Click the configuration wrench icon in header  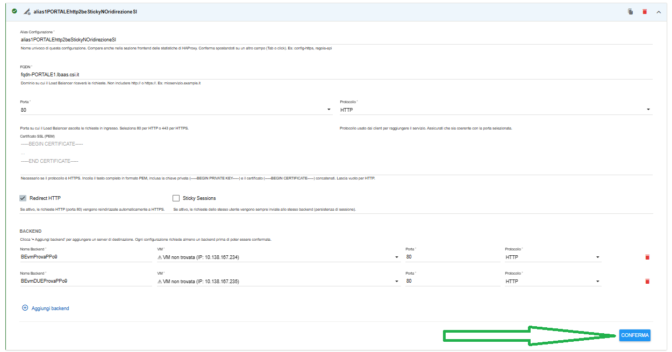[x=27, y=11]
